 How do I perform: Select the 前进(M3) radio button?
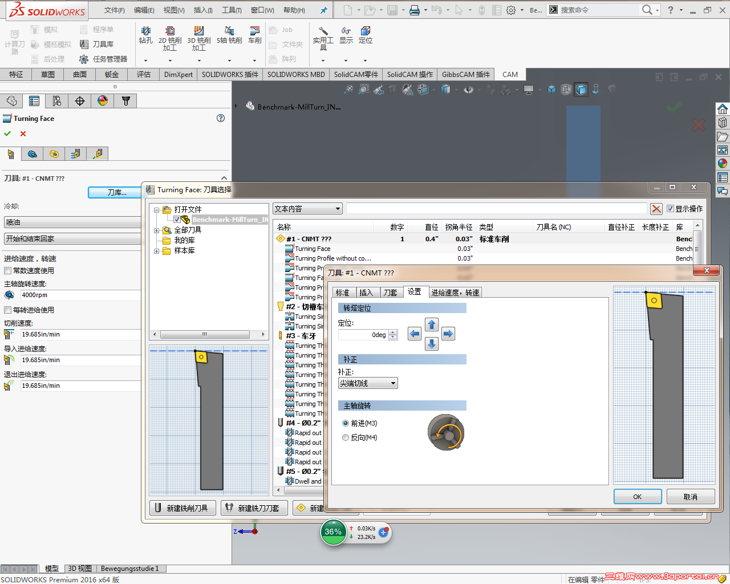click(346, 423)
